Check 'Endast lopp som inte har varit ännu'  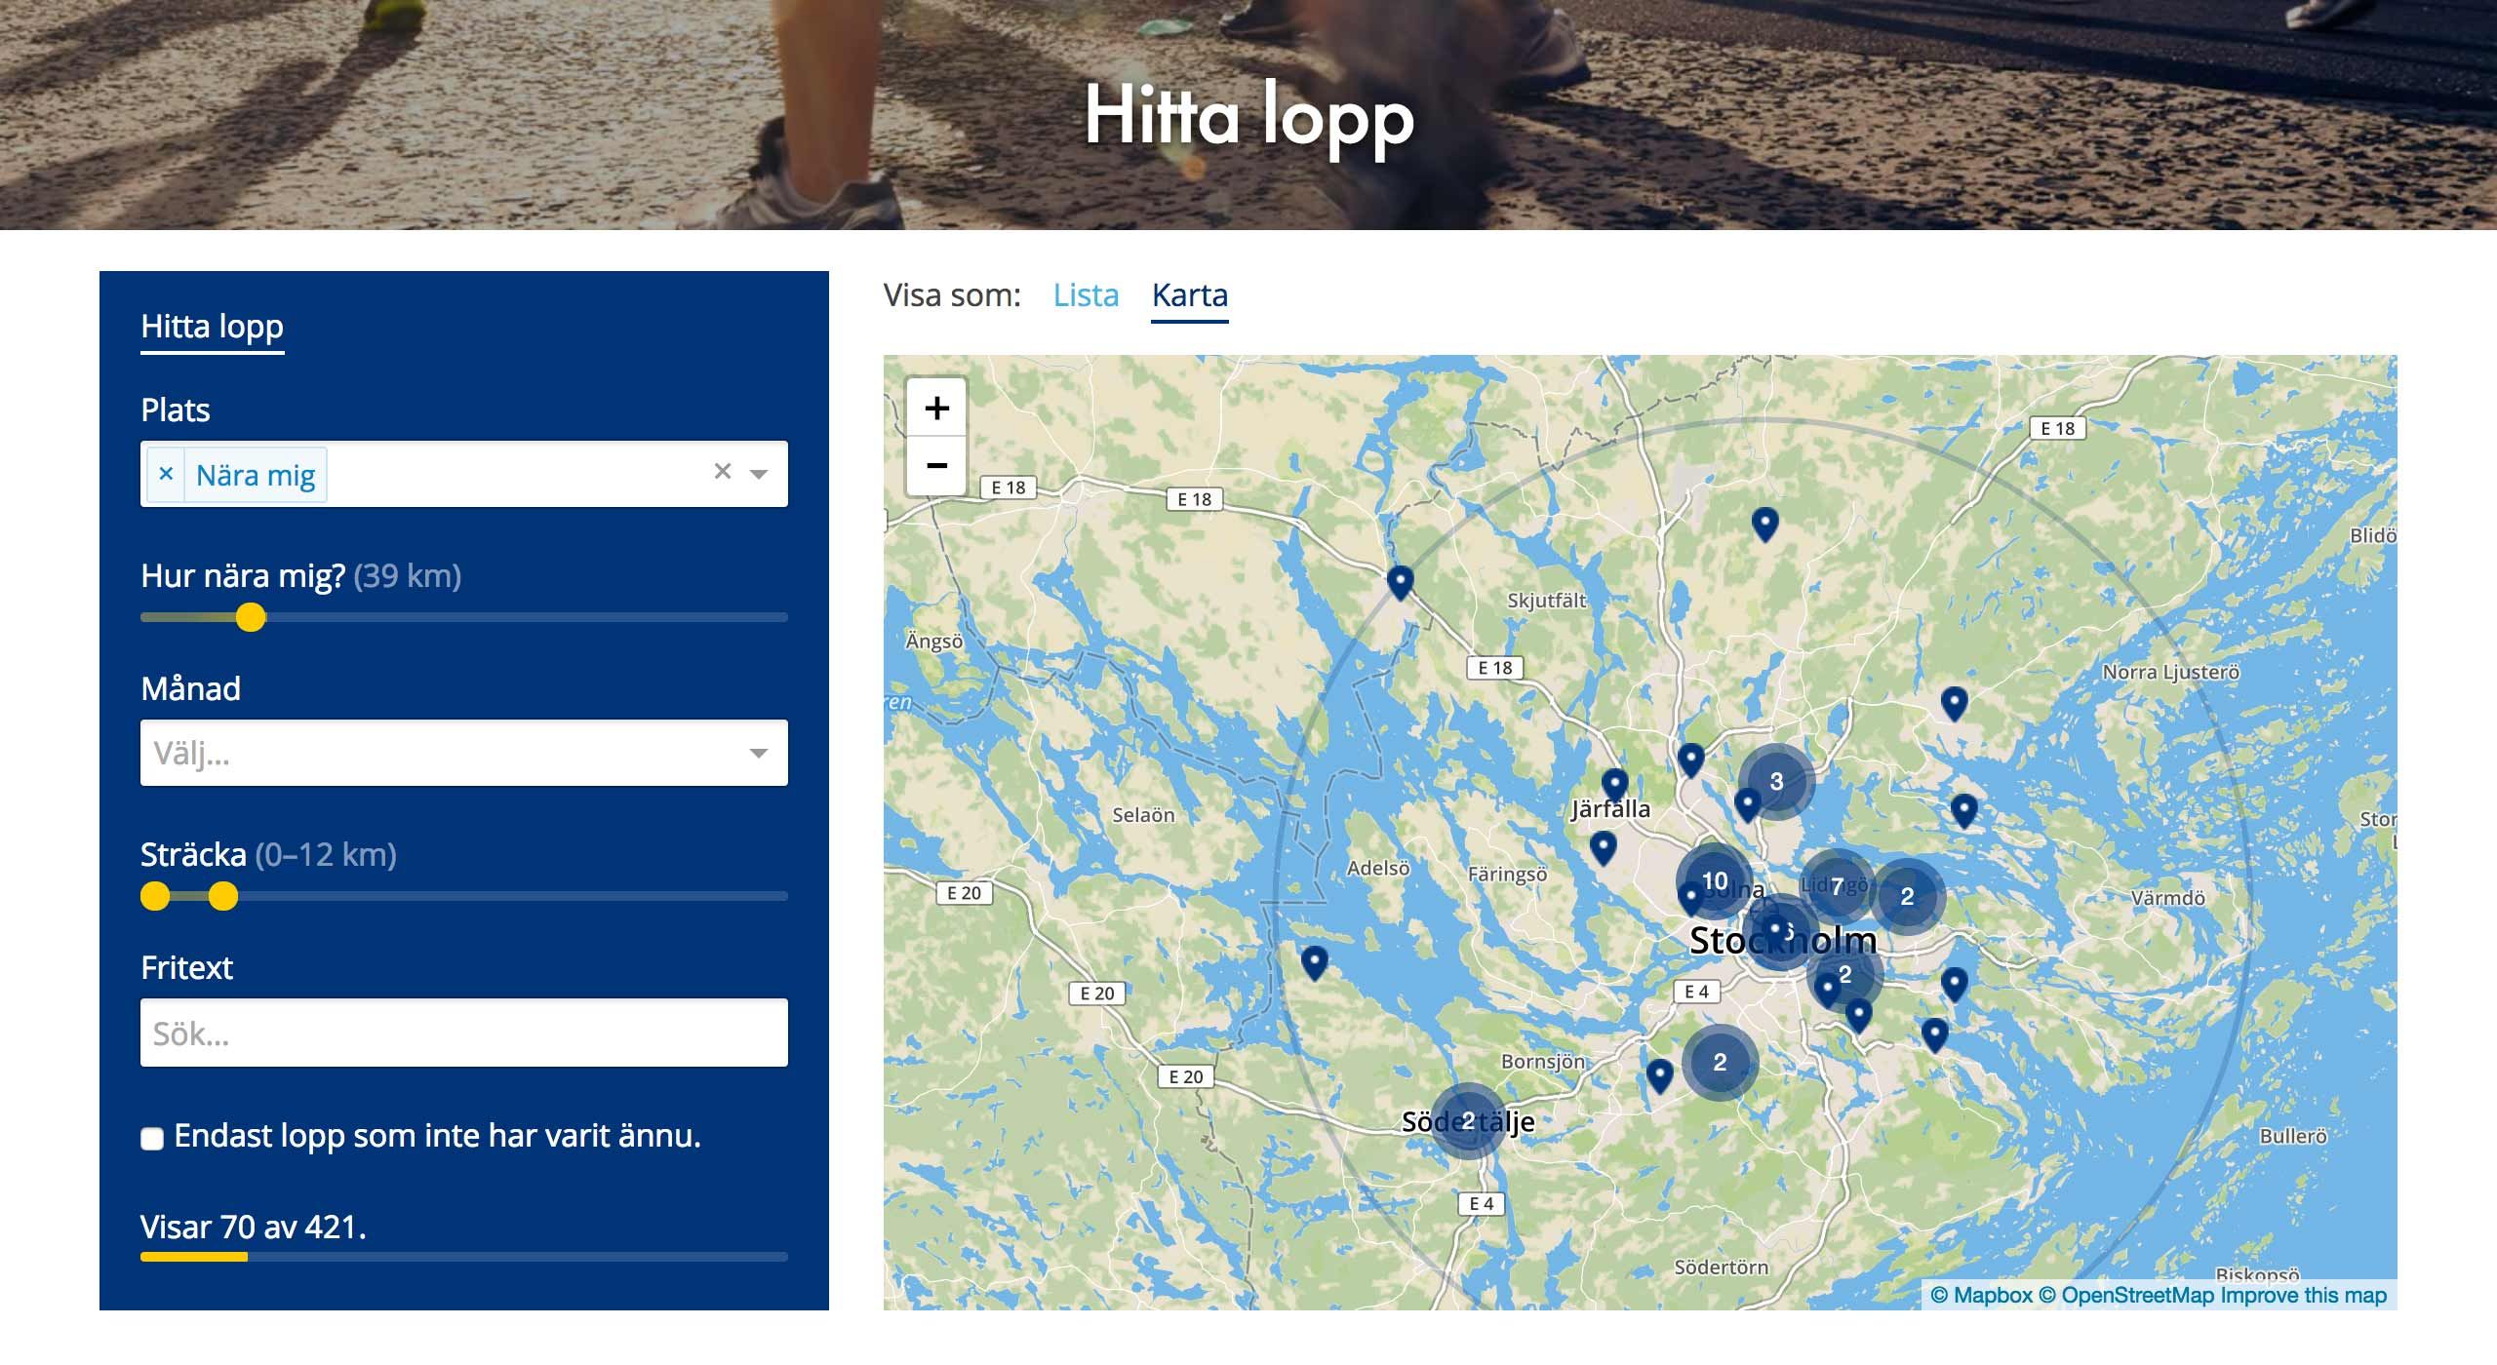[x=152, y=1139]
